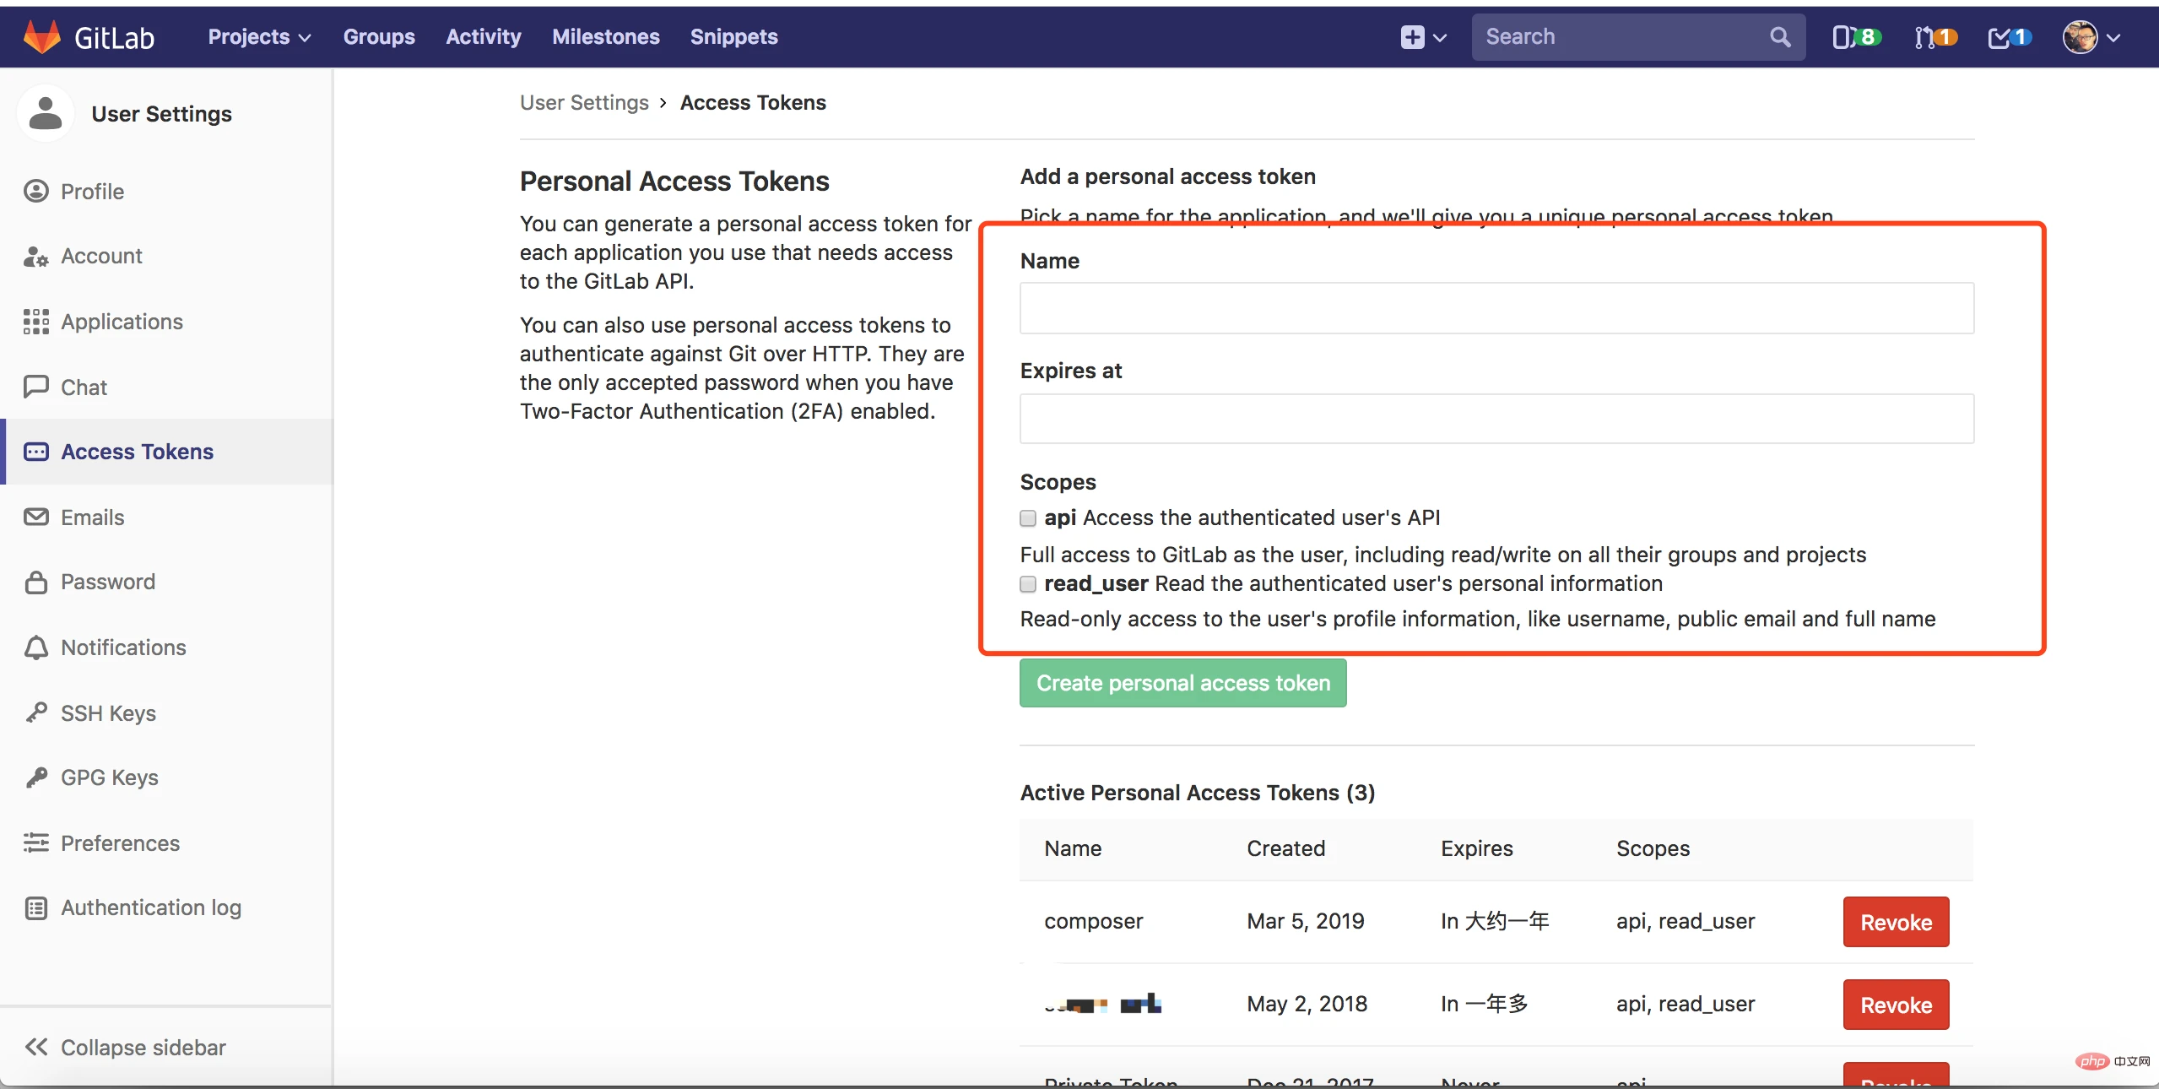Image resolution: width=2159 pixels, height=1089 pixels.
Task: Open merge requests icon showing 1
Action: coord(1935,37)
